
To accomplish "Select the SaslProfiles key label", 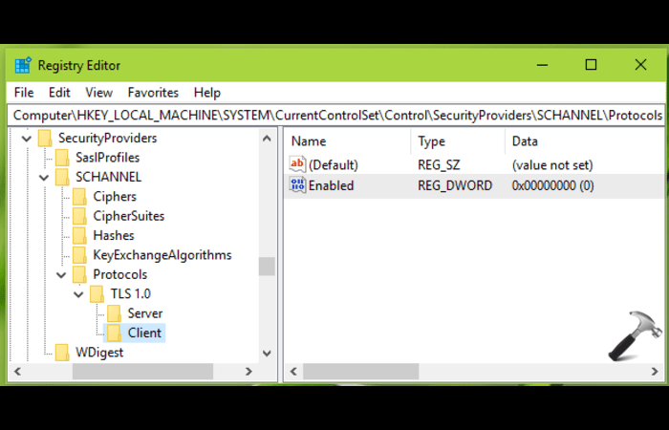I will (107, 158).
